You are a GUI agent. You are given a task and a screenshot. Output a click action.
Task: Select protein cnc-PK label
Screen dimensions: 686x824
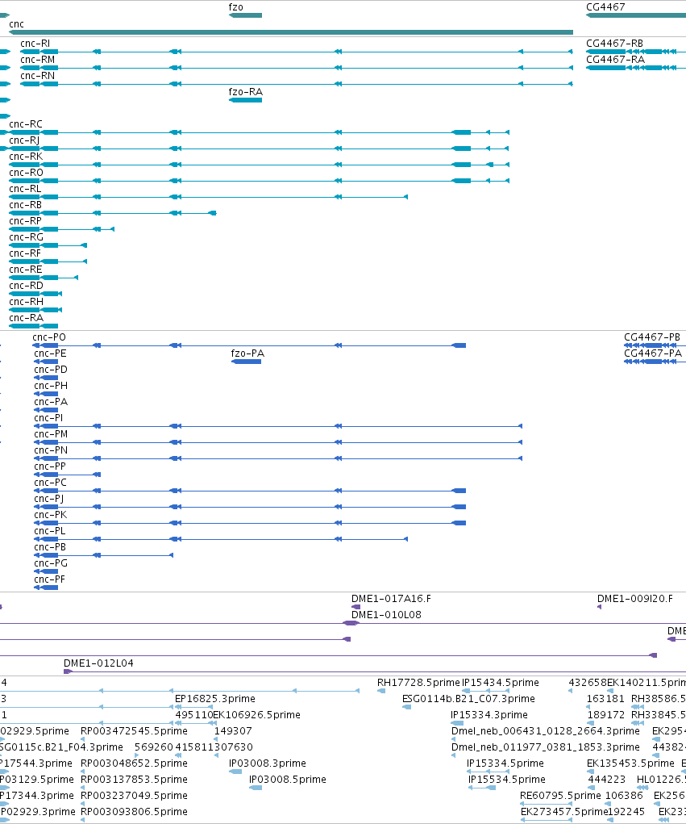coord(51,514)
